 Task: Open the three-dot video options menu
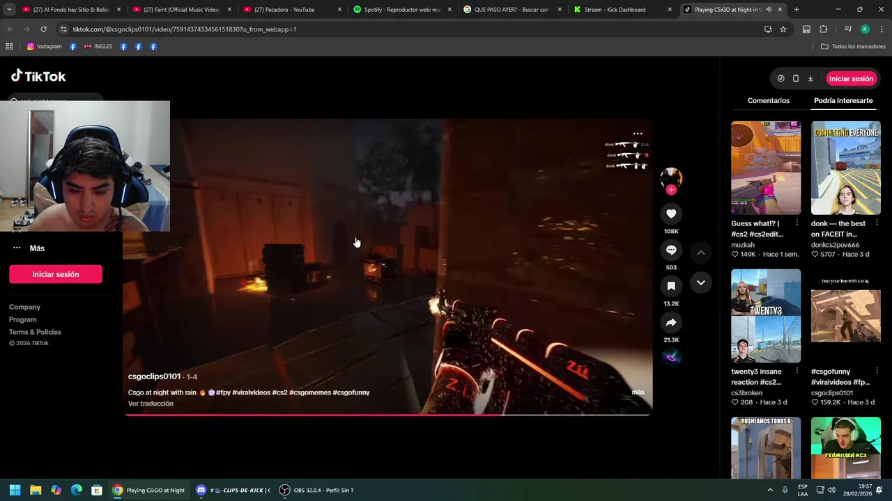638,134
